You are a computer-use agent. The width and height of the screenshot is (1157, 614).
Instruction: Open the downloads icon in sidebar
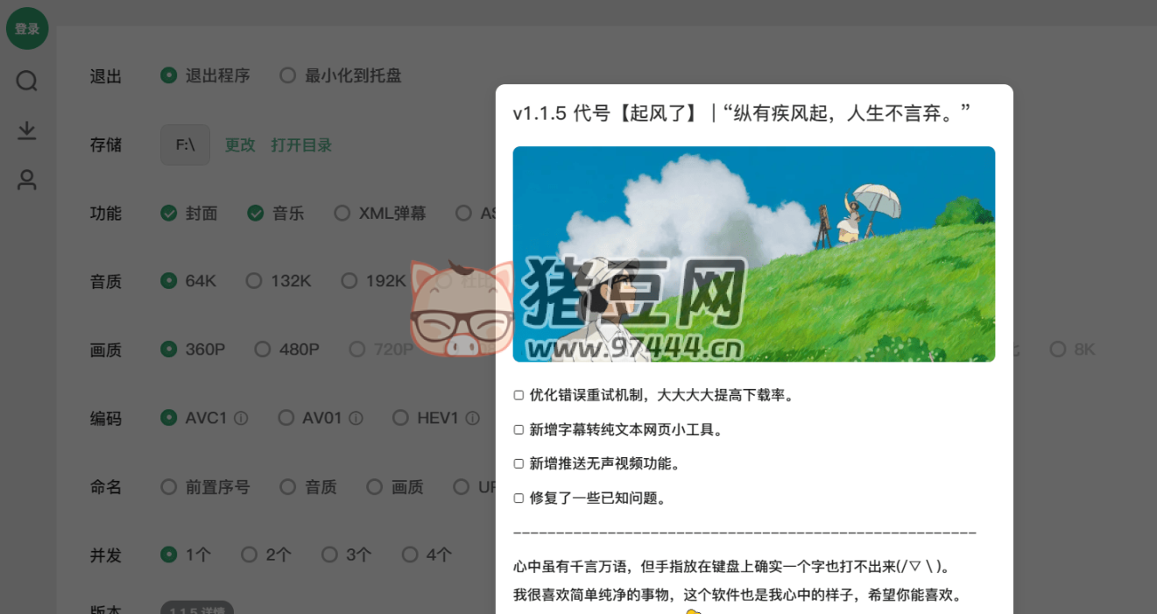[x=27, y=131]
